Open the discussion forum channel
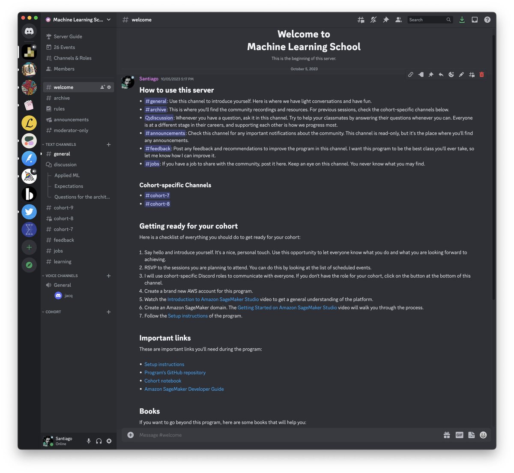This screenshot has height=473, width=514. pos(78,165)
